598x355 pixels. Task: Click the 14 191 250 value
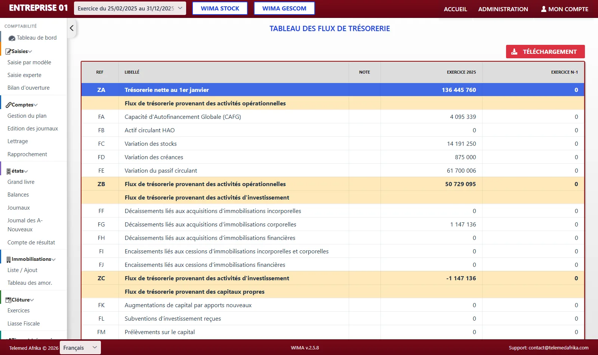click(x=461, y=143)
